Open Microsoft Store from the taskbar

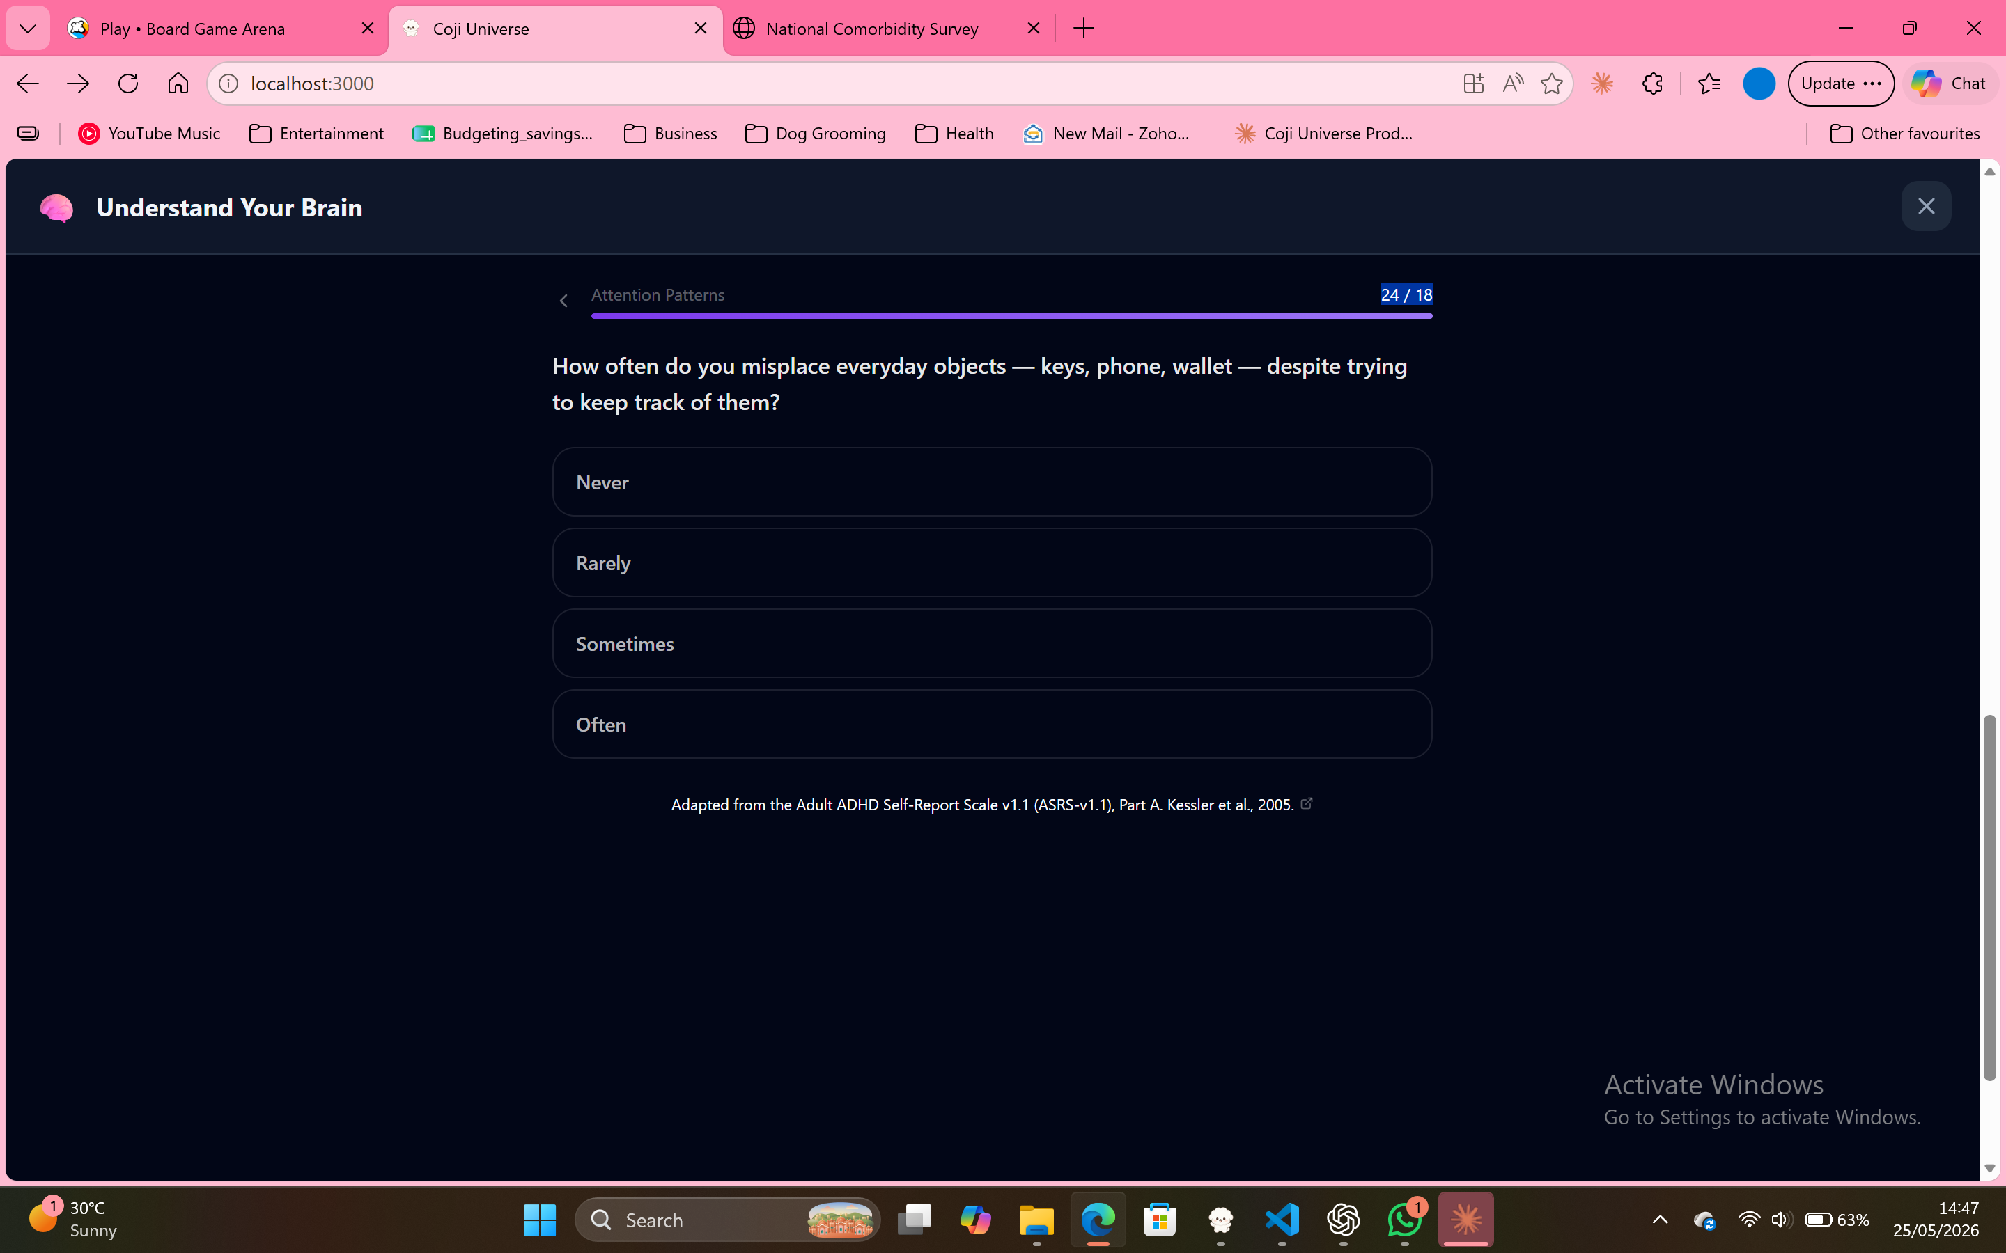(x=1160, y=1220)
